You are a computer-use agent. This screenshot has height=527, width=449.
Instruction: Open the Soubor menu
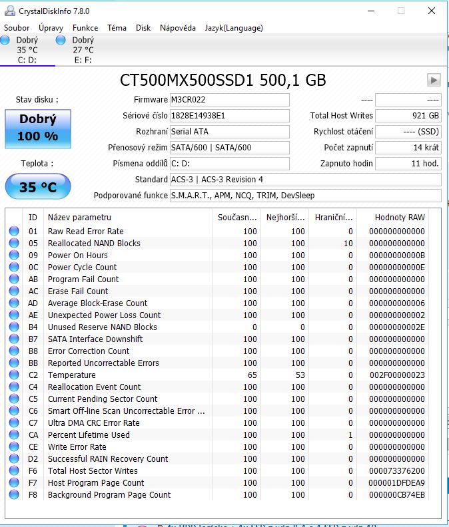(17, 28)
